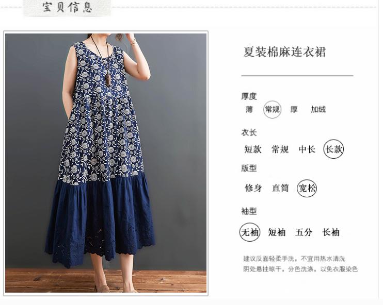This screenshot has height=305, width=383.
Task: Pick the circled 宽松 fit option
Action: 307,188
